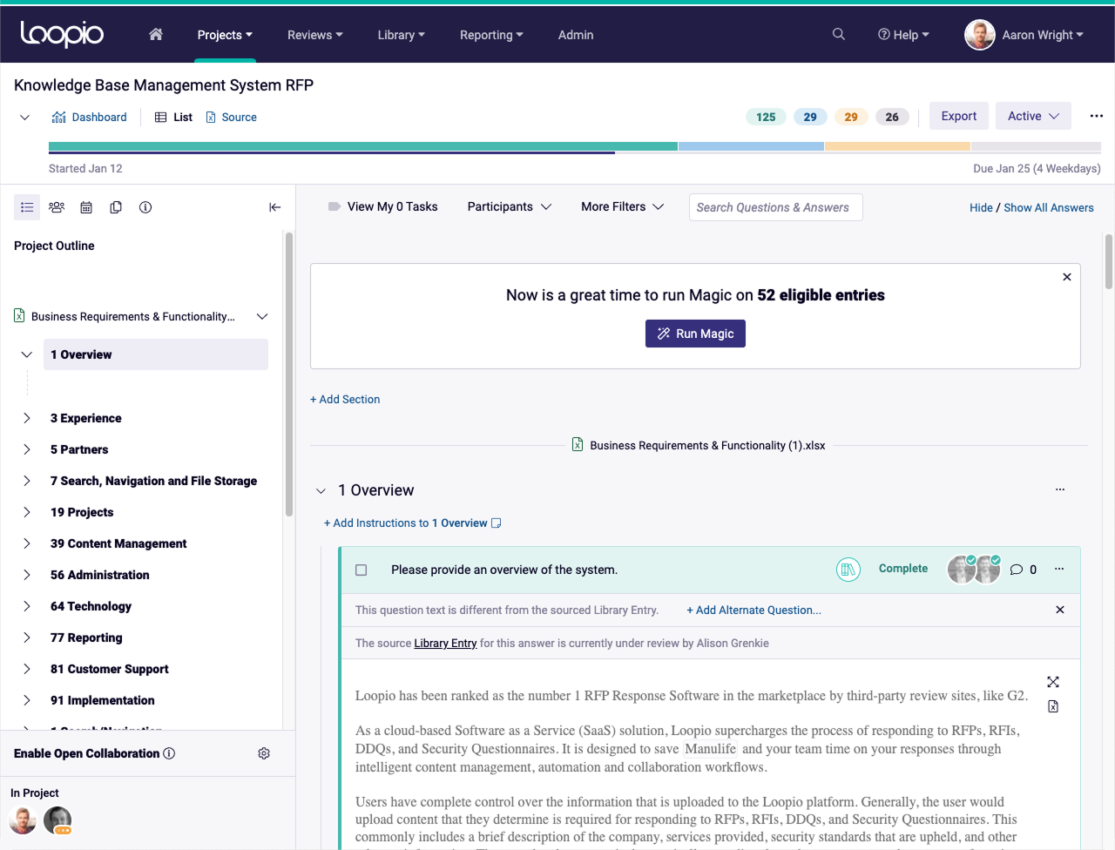Open the Library Entry link
Screen dimensions: 1115x850
tap(445, 643)
